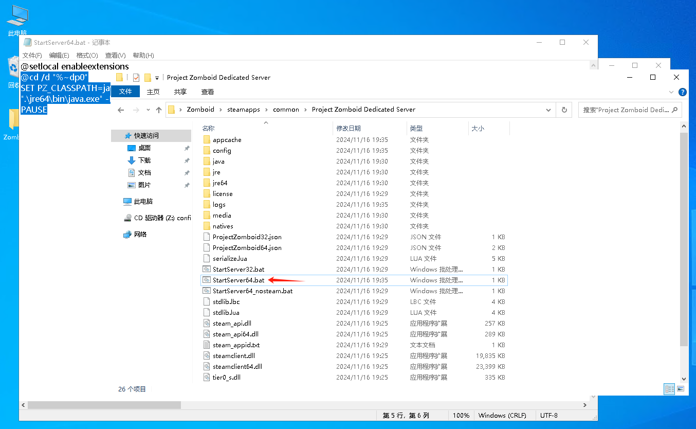The height and width of the screenshot is (429, 696).
Task: Open Downloads in quick access sidebar
Action: pyautogui.click(x=144, y=160)
